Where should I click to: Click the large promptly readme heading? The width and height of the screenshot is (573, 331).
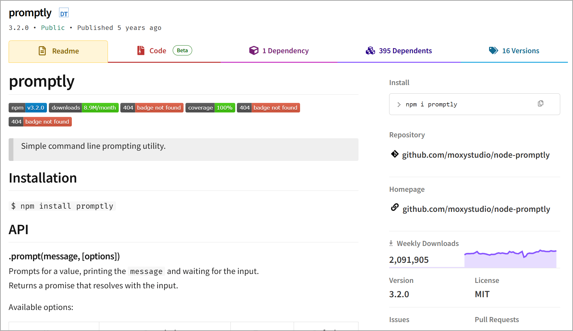(41, 82)
